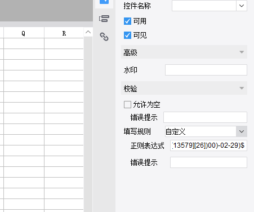The width and height of the screenshot is (254, 212).
Task: Uncheck the 可用 checkbox
Action: [127, 21]
